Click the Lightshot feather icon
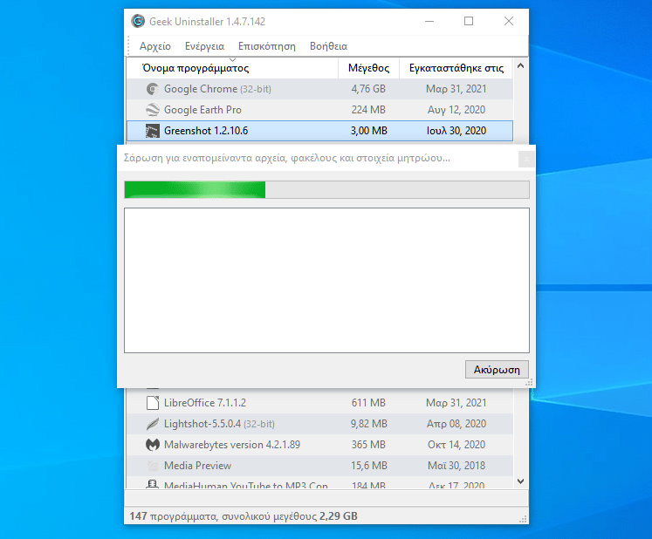Screen dimensions: 652x539 [x=152, y=424]
